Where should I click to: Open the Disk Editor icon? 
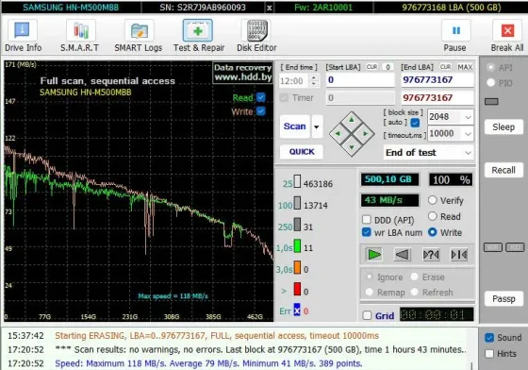tap(256, 30)
